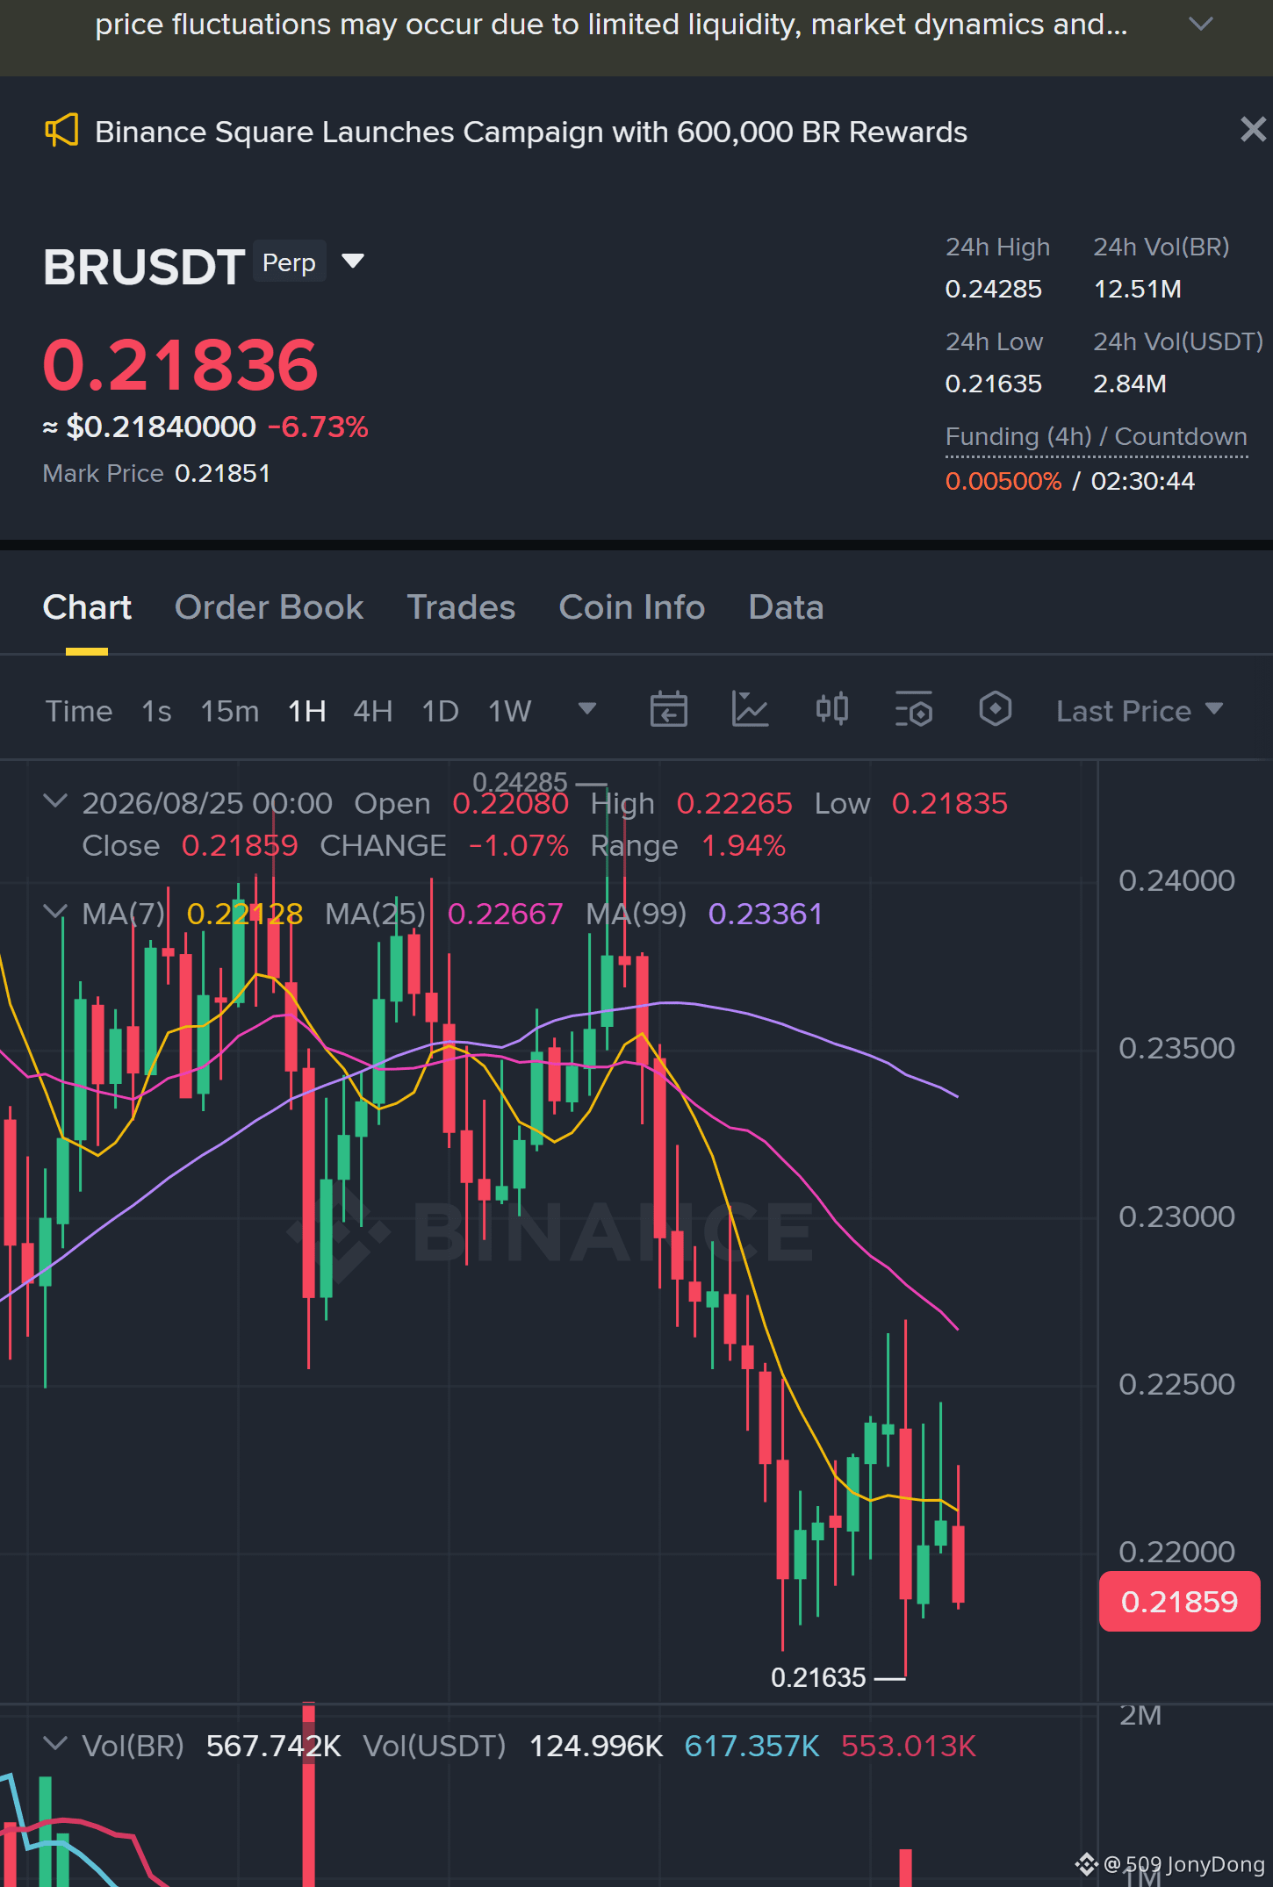This screenshot has width=1273, height=1887.
Task: Select the 1H chart interval
Action: 306,711
